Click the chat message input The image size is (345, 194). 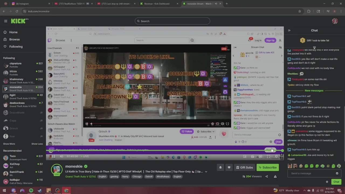314,173
